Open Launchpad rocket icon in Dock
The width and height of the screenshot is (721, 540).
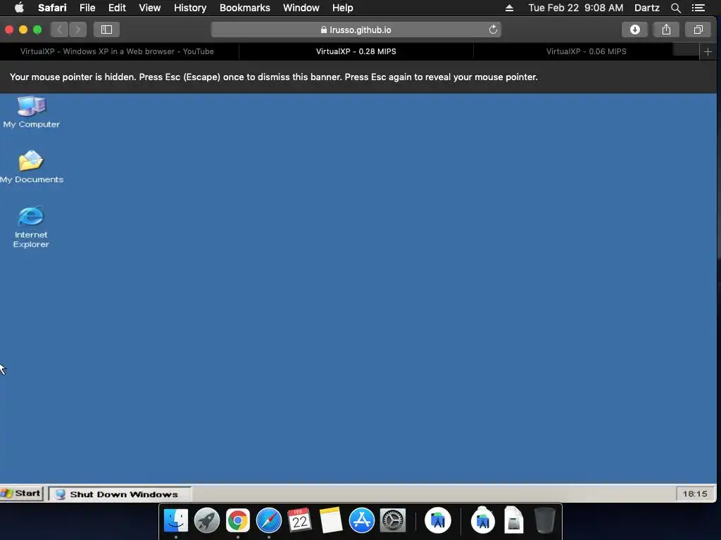[x=207, y=520]
